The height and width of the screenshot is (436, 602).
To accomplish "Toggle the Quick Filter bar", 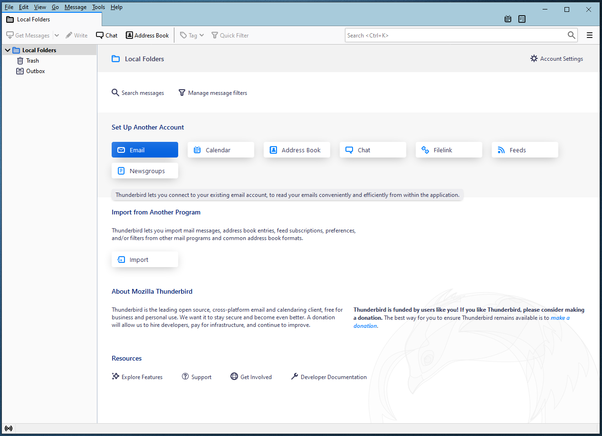I will 230,35.
